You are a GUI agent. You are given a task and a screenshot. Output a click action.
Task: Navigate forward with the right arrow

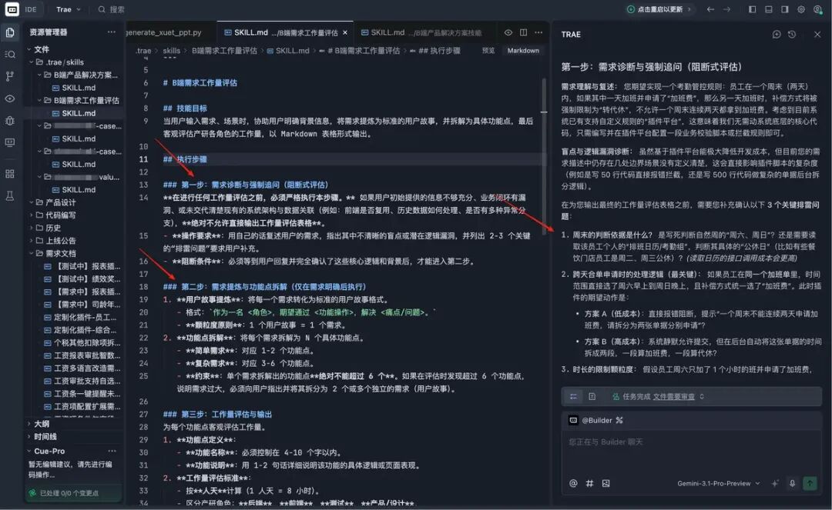727,9
